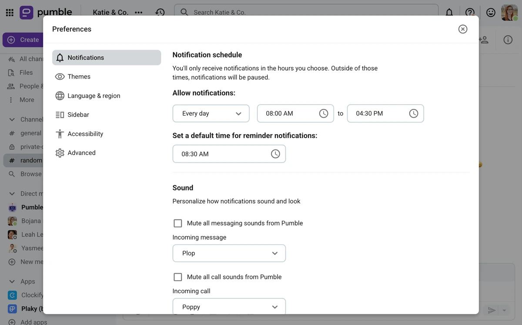The height and width of the screenshot is (325, 522).
Task: Open the channel info icon
Action: tap(508, 39)
